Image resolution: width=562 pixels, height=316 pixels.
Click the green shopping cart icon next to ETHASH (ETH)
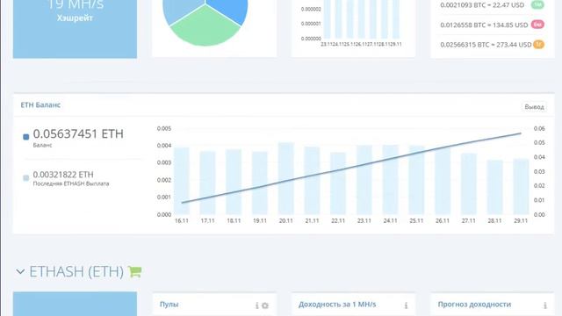(x=135, y=272)
